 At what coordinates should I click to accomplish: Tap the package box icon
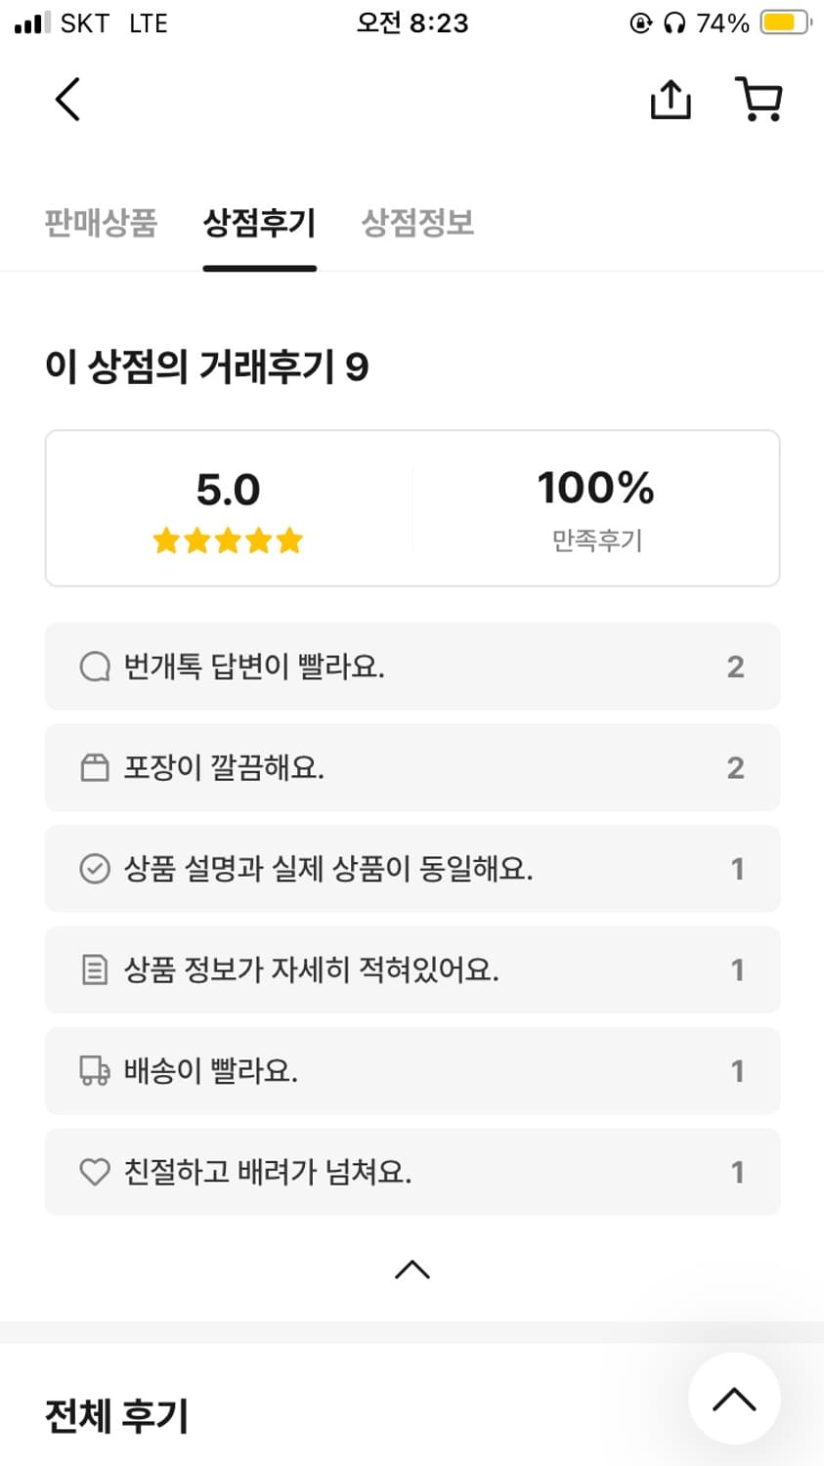95,768
